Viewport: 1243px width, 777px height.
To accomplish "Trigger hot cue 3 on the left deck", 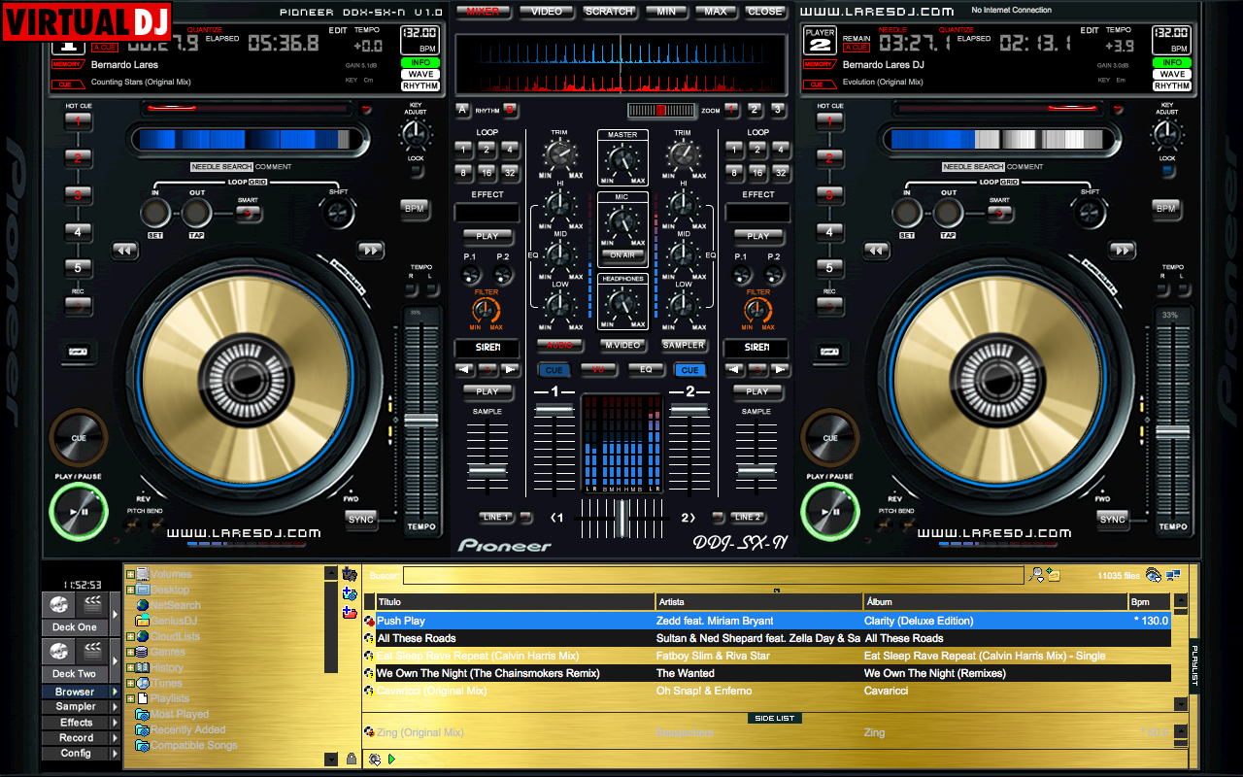I will (78, 194).
